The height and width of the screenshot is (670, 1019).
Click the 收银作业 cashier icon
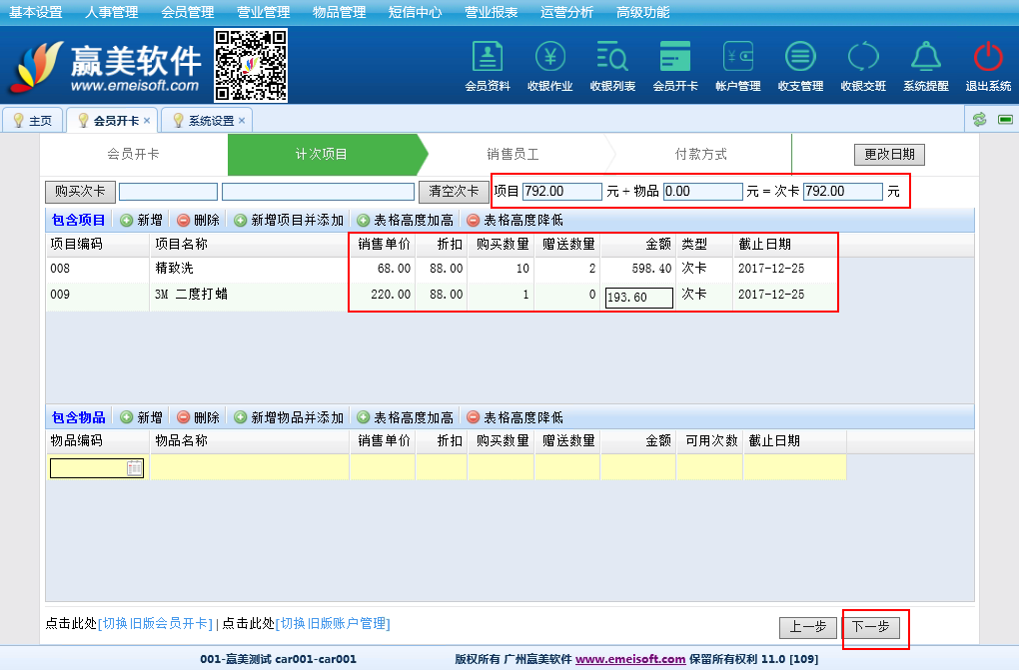point(550,66)
